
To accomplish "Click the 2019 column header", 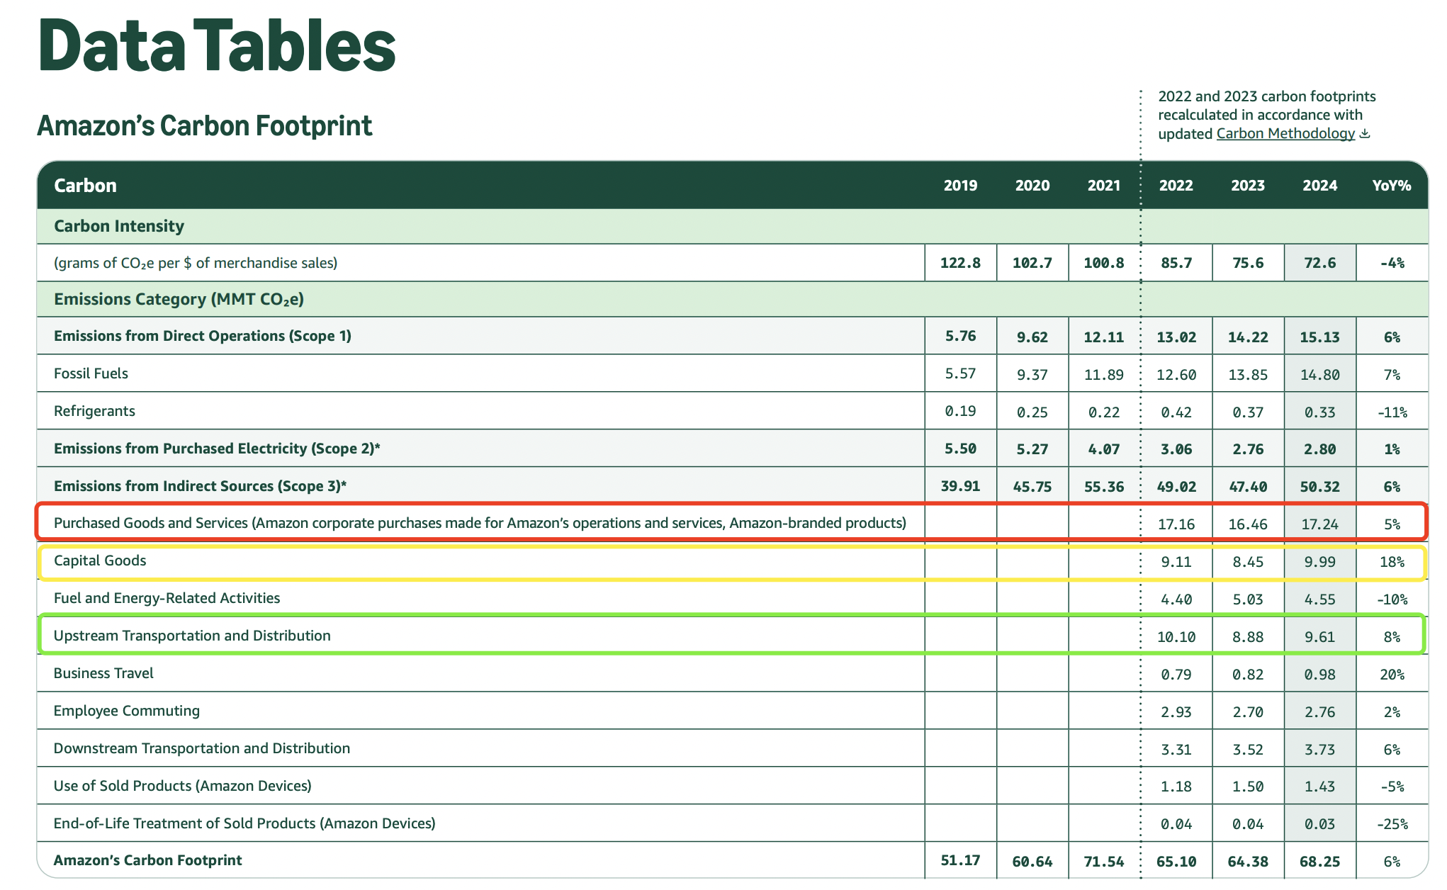I will [960, 186].
